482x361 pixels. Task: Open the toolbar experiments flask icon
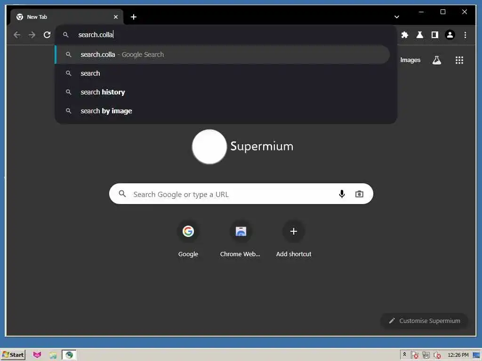[x=419, y=35]
